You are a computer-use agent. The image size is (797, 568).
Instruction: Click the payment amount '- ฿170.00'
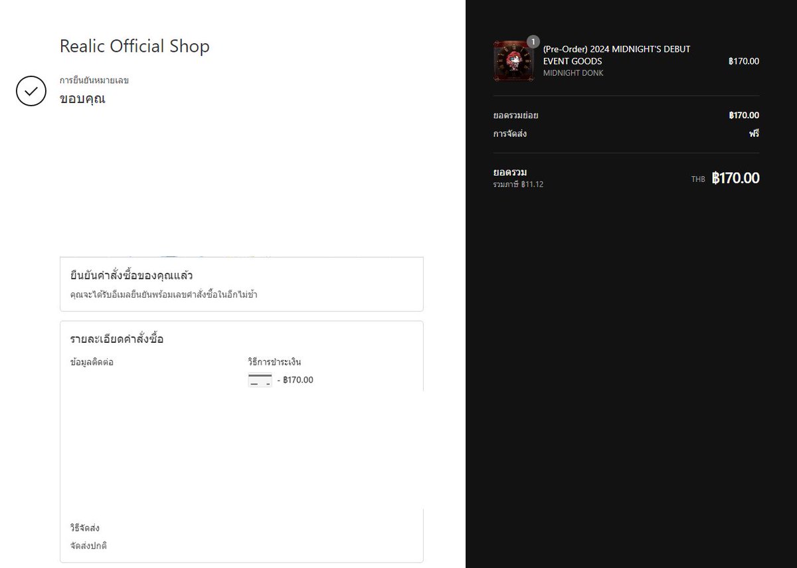click(x=295, y=380)
